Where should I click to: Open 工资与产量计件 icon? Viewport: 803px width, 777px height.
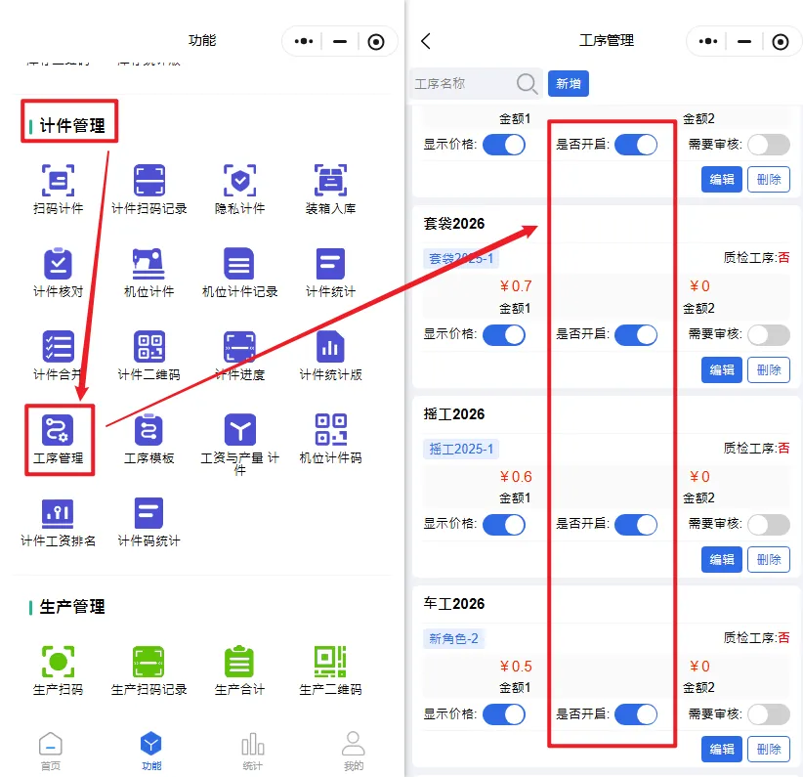[239, 430]
